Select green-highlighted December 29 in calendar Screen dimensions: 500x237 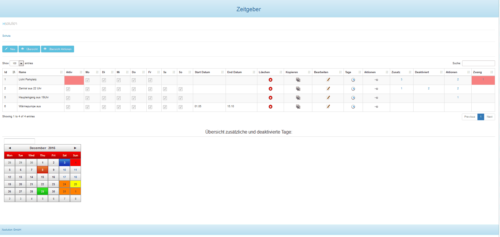tap(43, 192)
